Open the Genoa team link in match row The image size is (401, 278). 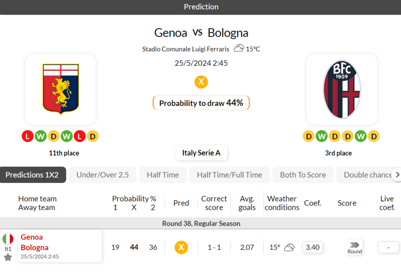pos(32,237)
